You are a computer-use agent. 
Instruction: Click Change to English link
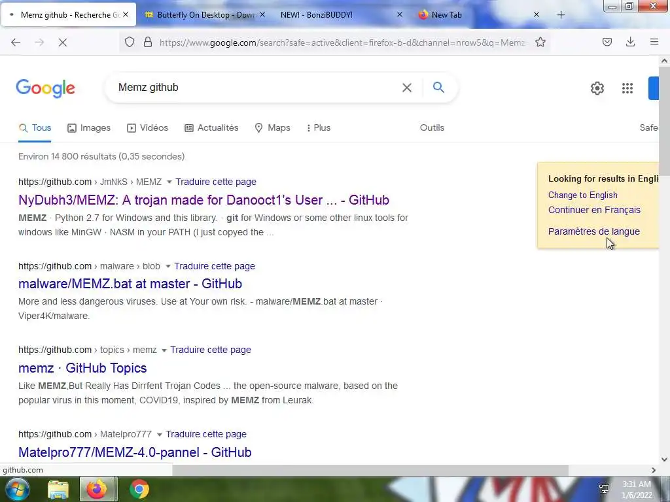(583, 195)
